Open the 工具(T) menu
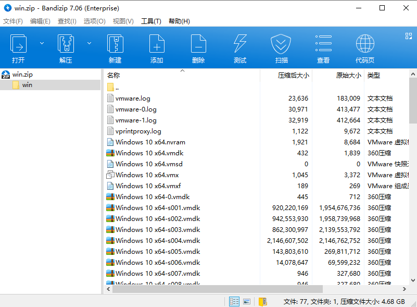Viewport: 417px width, 307px height. point(151,21)
